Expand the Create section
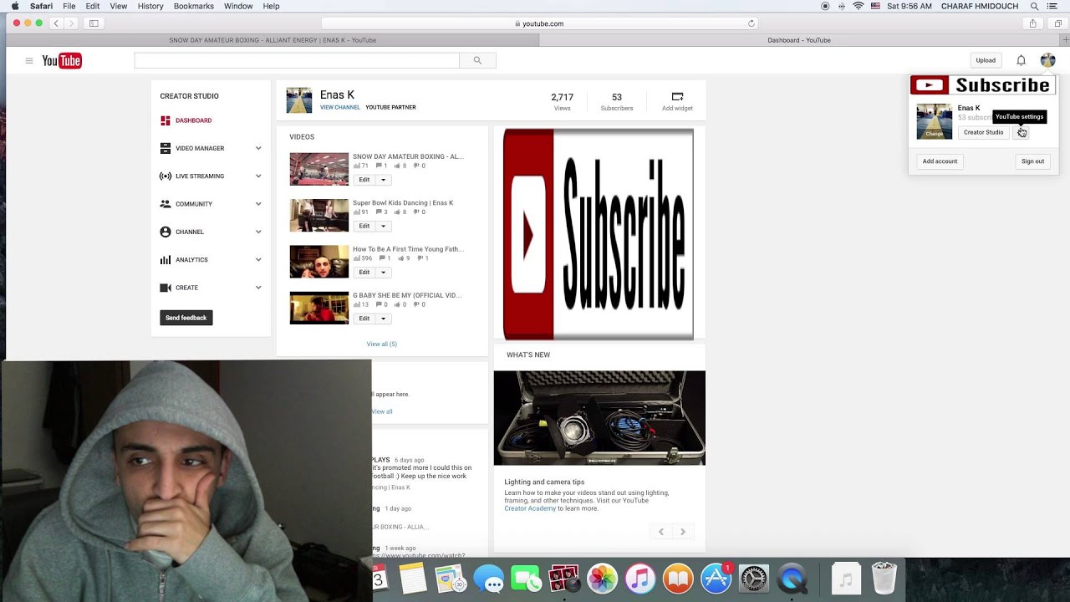The image size is (1070, 602). point(258,288)
